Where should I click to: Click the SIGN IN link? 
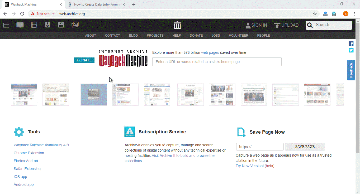point(259,25)
